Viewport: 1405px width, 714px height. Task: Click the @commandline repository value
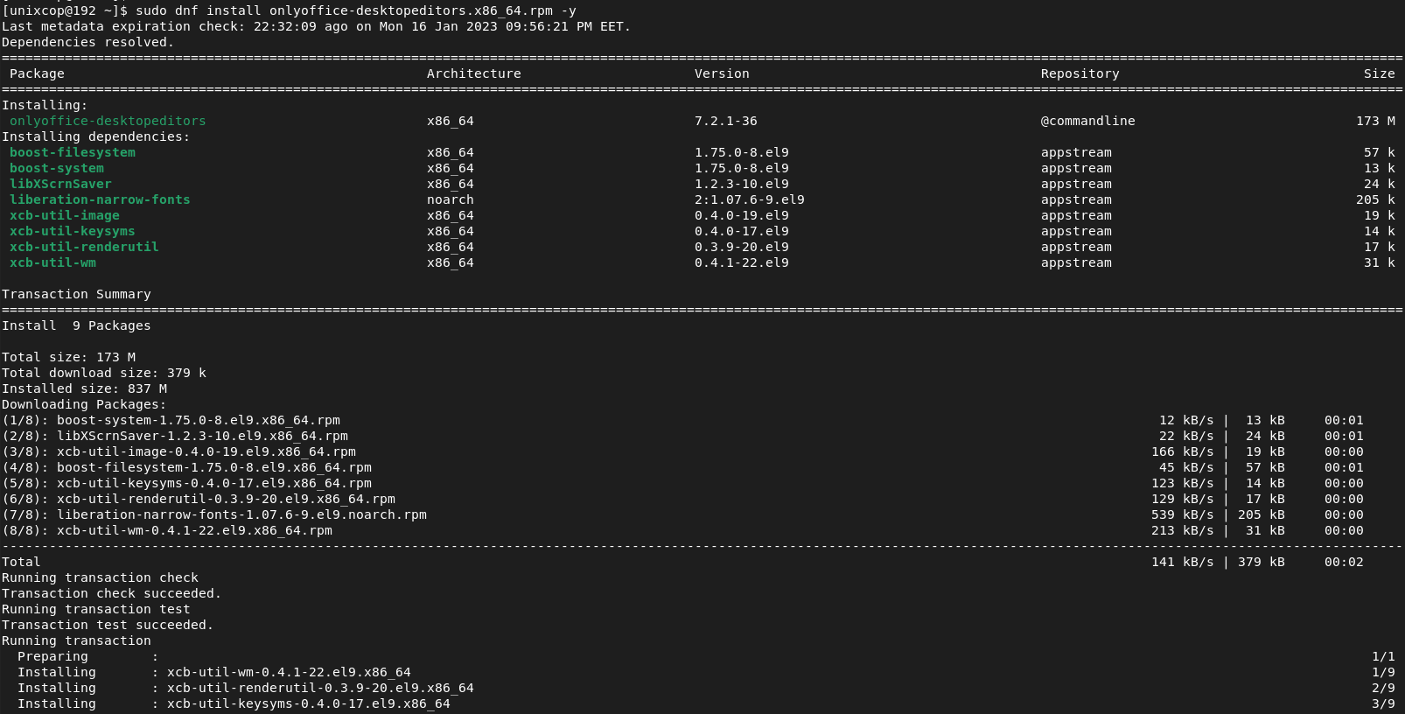coord(1088,121)
